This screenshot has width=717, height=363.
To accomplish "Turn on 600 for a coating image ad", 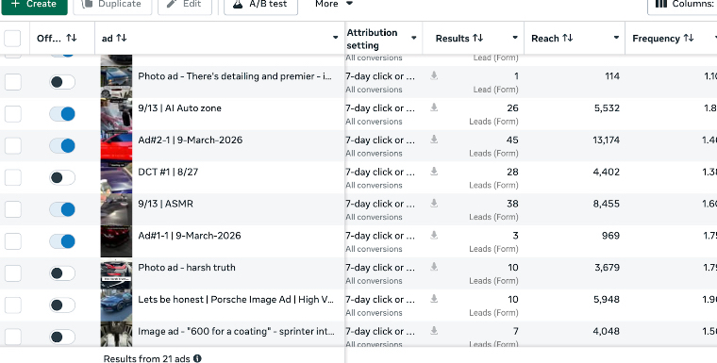I will 62,337.
